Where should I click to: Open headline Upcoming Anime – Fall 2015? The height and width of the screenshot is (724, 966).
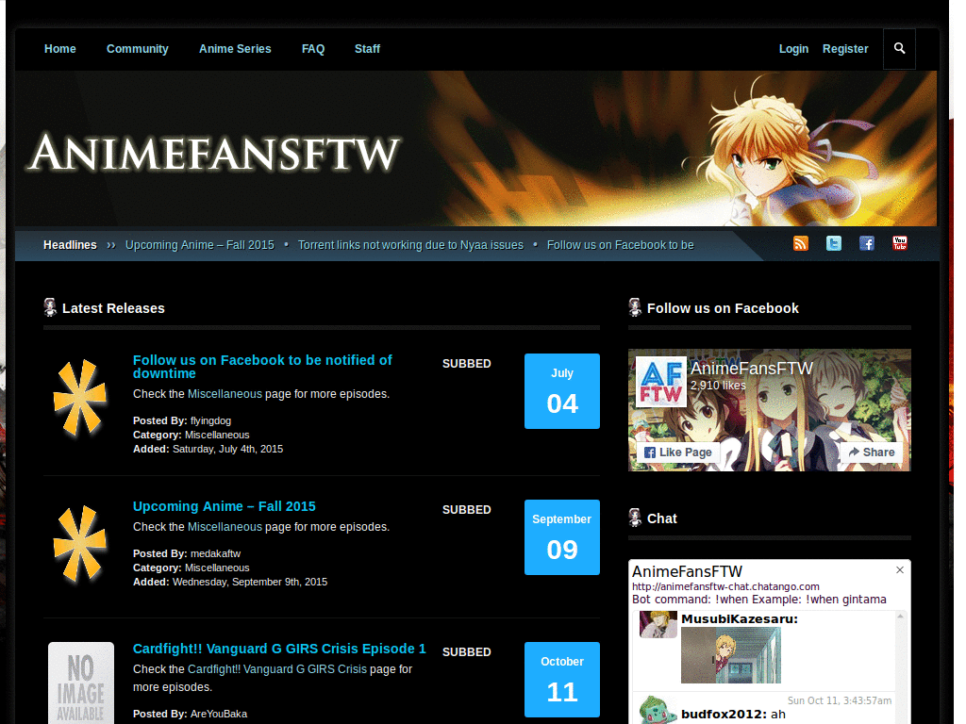pos(200,245)
